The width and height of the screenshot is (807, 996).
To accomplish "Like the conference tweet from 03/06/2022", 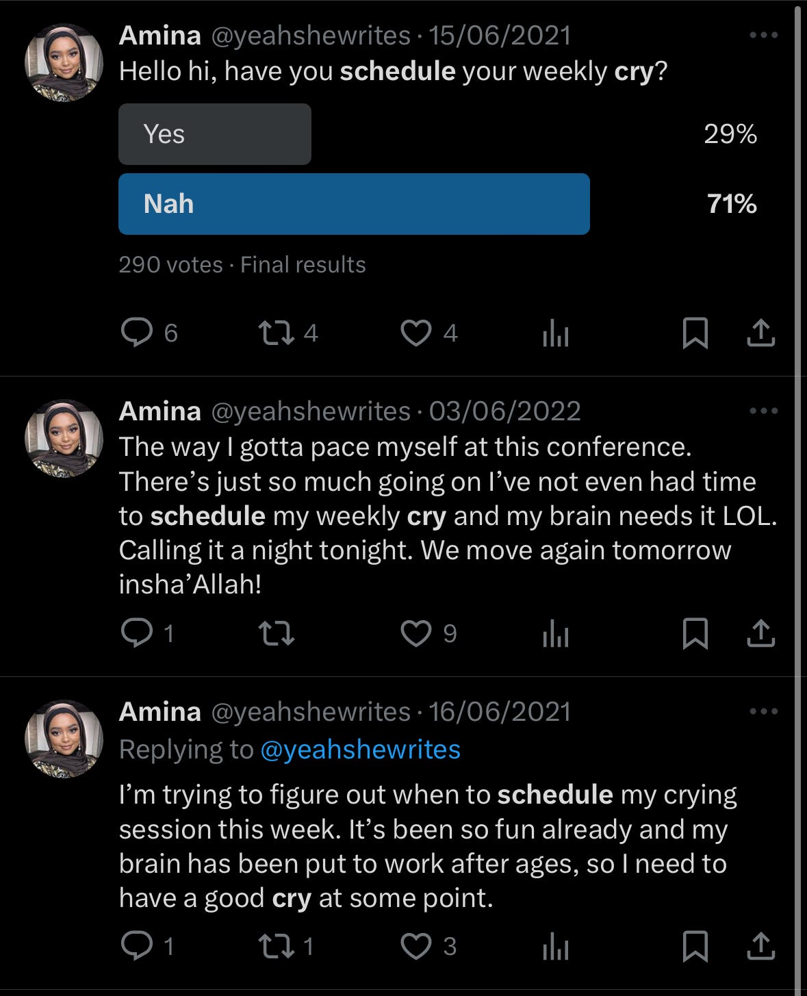I will pos(416,634).
